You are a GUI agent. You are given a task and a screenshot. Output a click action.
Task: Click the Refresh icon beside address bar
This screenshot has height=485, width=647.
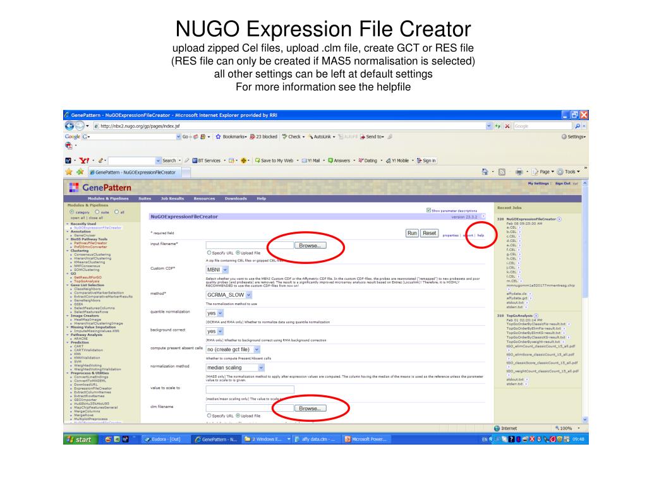pyautogui.click(x=498, y=126)
